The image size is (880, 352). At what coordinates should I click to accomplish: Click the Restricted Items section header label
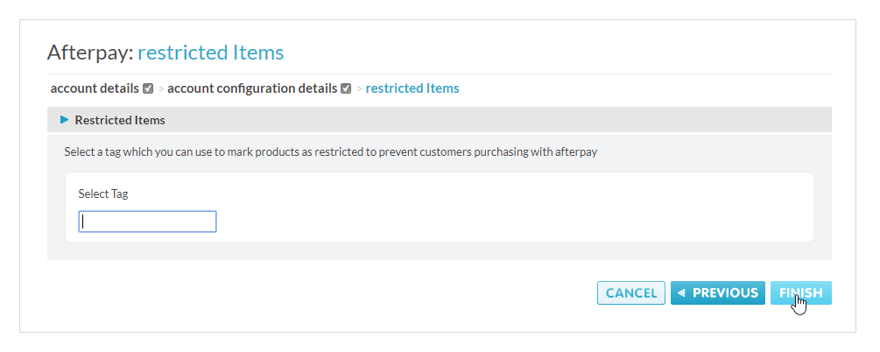click(x=120, y=120)
